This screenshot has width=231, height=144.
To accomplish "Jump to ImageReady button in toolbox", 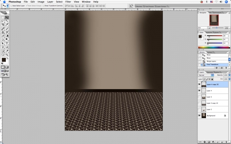I will 5,74.
